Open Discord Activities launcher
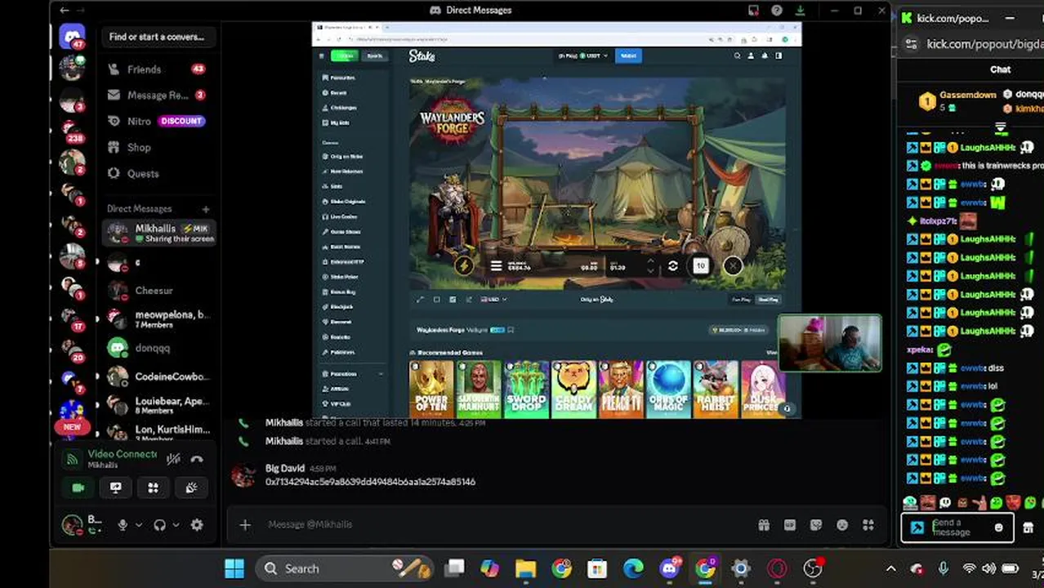The height and width of the screenshot is (588, 1044). click(x=153, y=488)
